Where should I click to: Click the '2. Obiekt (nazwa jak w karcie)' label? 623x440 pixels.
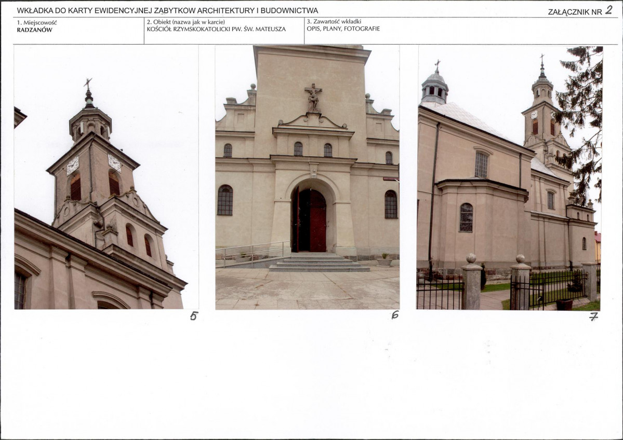click(185, 22)
